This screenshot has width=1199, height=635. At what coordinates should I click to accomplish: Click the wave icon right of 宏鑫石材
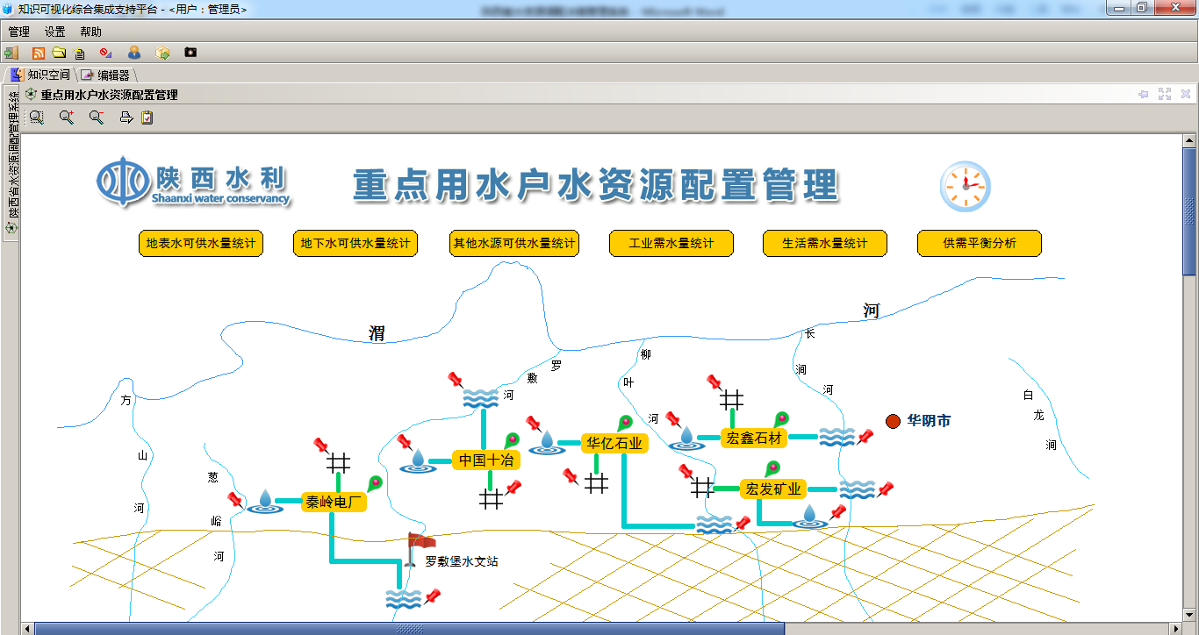click(x=836, y=438)
